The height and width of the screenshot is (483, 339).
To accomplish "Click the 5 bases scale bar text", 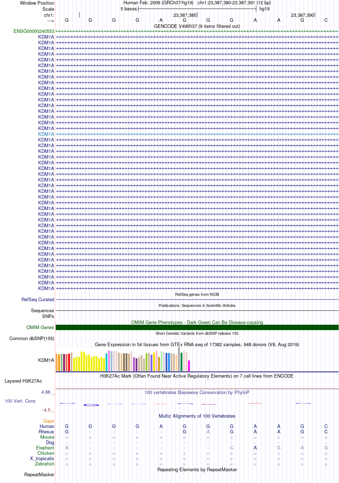I will click(x=128, y=9).
